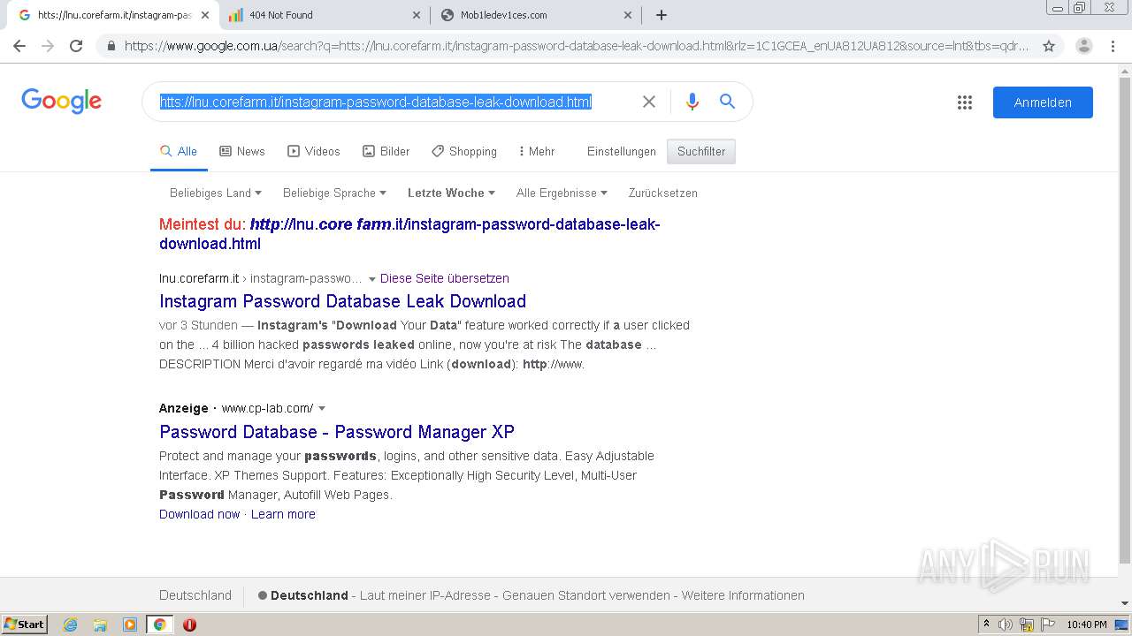The width and height of the screenshot is (1132, 636).
Task: Start voice search with microphone icon
Action: point(692,102)
